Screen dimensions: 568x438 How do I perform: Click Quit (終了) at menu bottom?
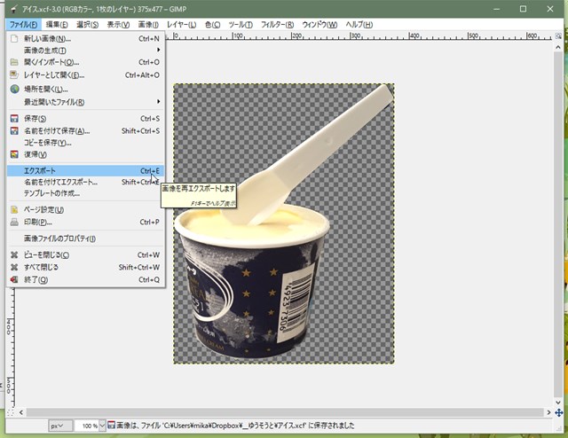point(36,279)
